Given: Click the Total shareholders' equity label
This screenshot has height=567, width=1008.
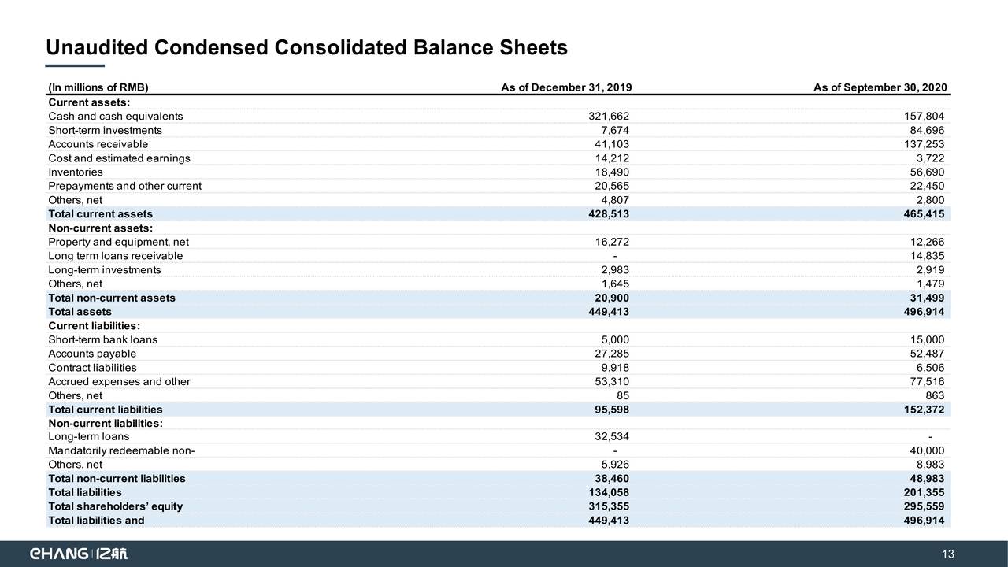Looking at the screenshot, I should click(116, 506).
